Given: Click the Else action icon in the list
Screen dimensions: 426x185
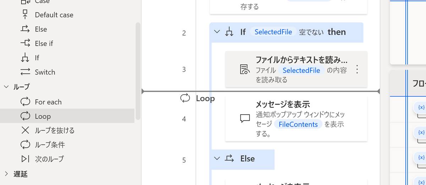Looking at the screenshot, I should click(25, 29).
